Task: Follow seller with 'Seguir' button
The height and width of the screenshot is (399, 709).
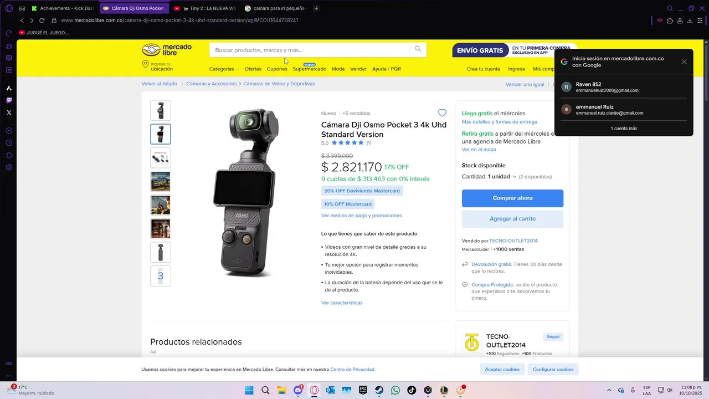Action: point(553,336)
